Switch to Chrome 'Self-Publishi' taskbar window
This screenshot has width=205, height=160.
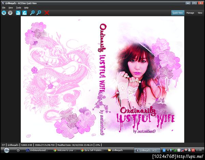coord(92,150)
